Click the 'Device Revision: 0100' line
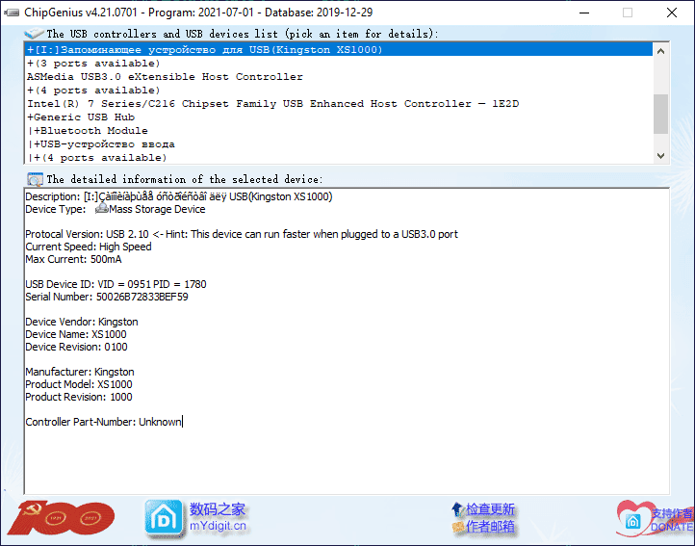Image resolution: width=695 pixels, height=546 pixels. coord(76,347)
